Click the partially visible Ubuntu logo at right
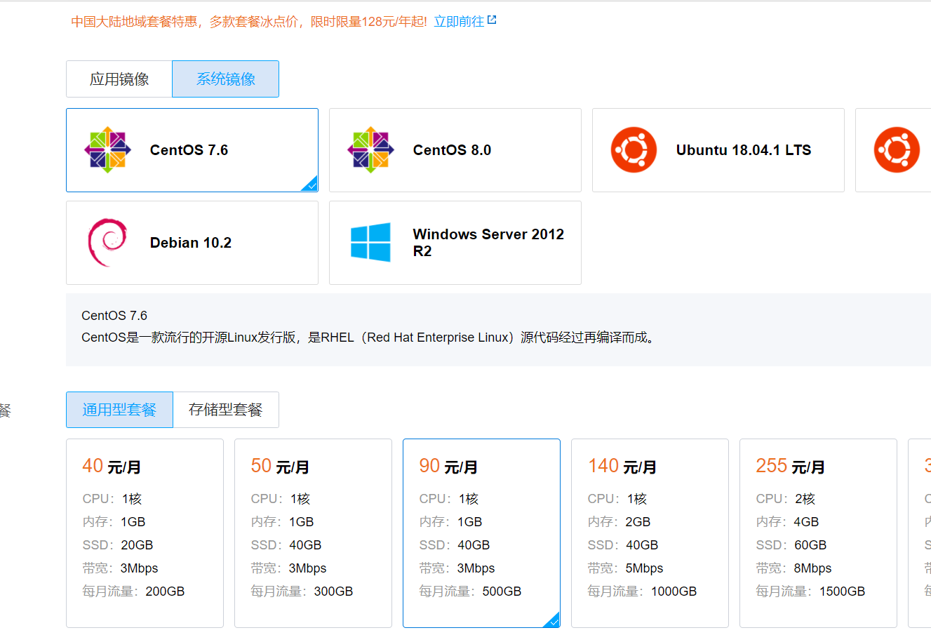 (897, 150)
